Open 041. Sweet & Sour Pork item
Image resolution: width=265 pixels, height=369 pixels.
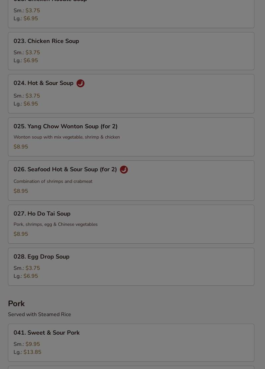tap(131, 343)
